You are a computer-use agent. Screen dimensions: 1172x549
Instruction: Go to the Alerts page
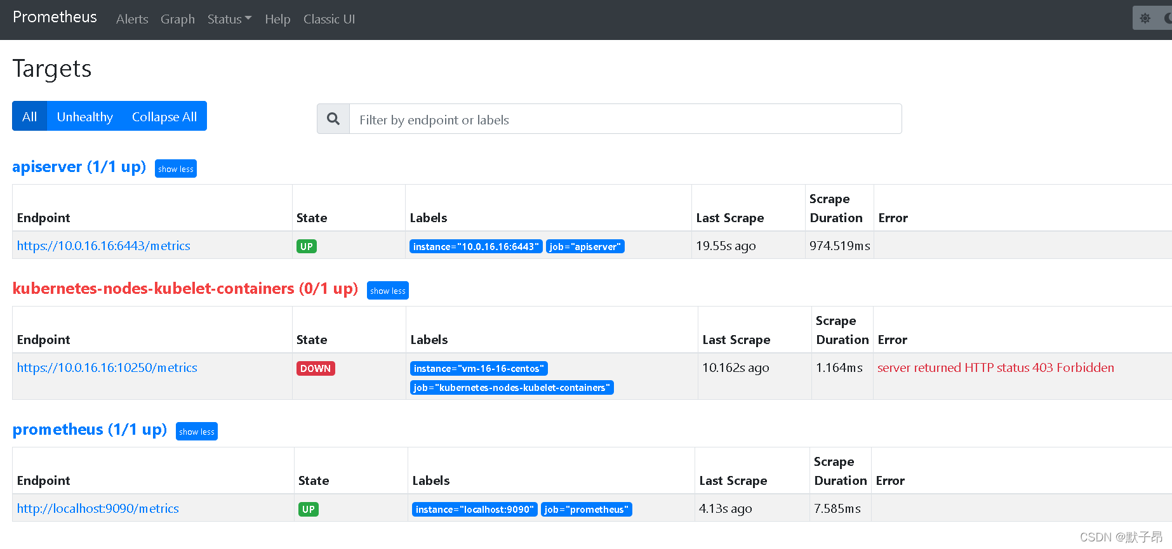pyautogui.click(x=132, y=19)
